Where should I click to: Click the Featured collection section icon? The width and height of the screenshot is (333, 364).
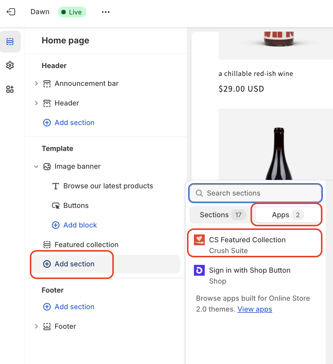(47, 245)
